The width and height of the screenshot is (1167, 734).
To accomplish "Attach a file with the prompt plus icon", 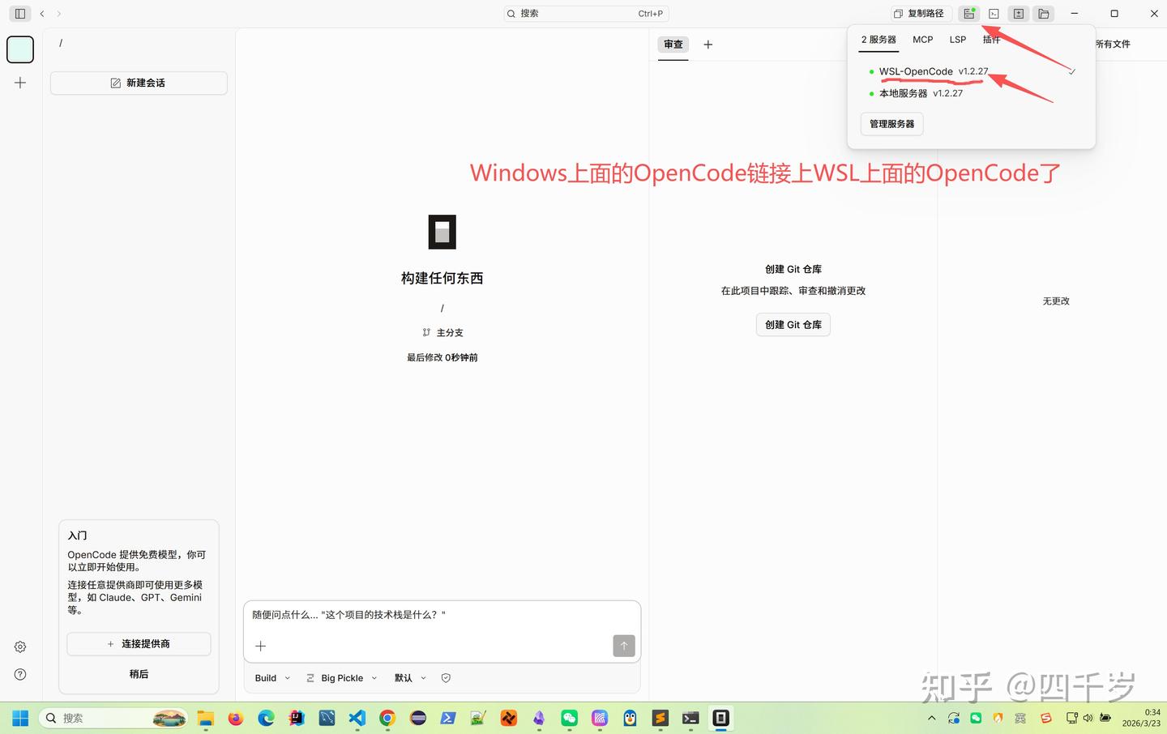I will [260, 646].
